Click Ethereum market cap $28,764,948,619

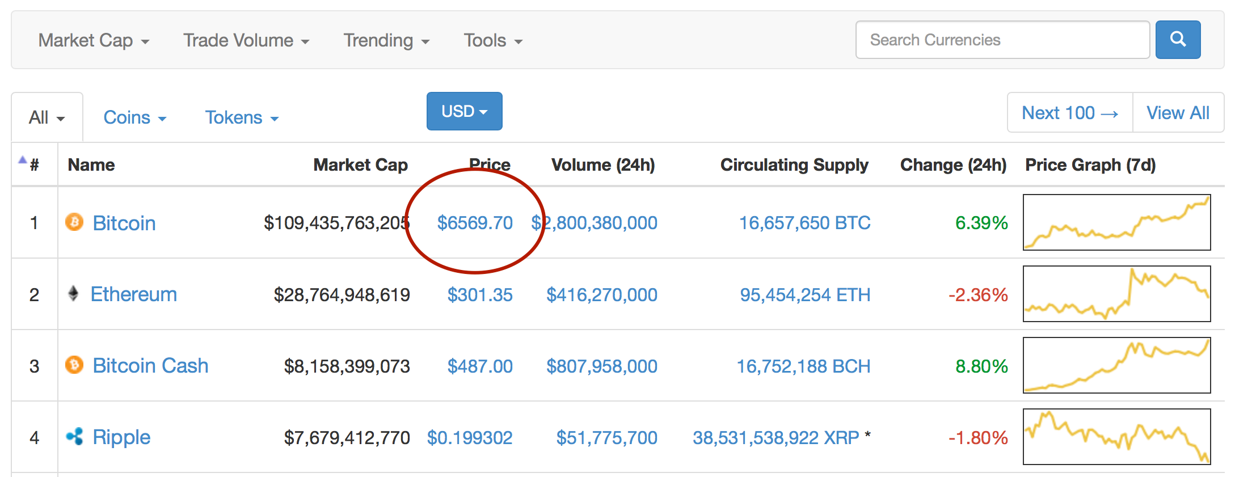342,295
